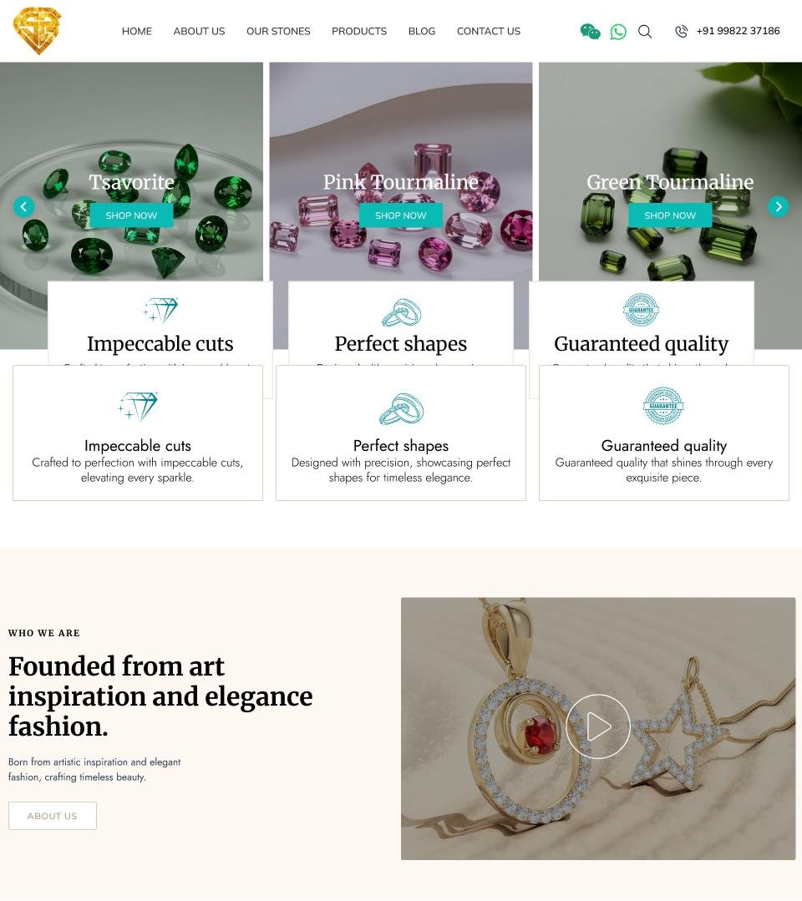Advance to next carousel slide

click(x=779, y=206)
